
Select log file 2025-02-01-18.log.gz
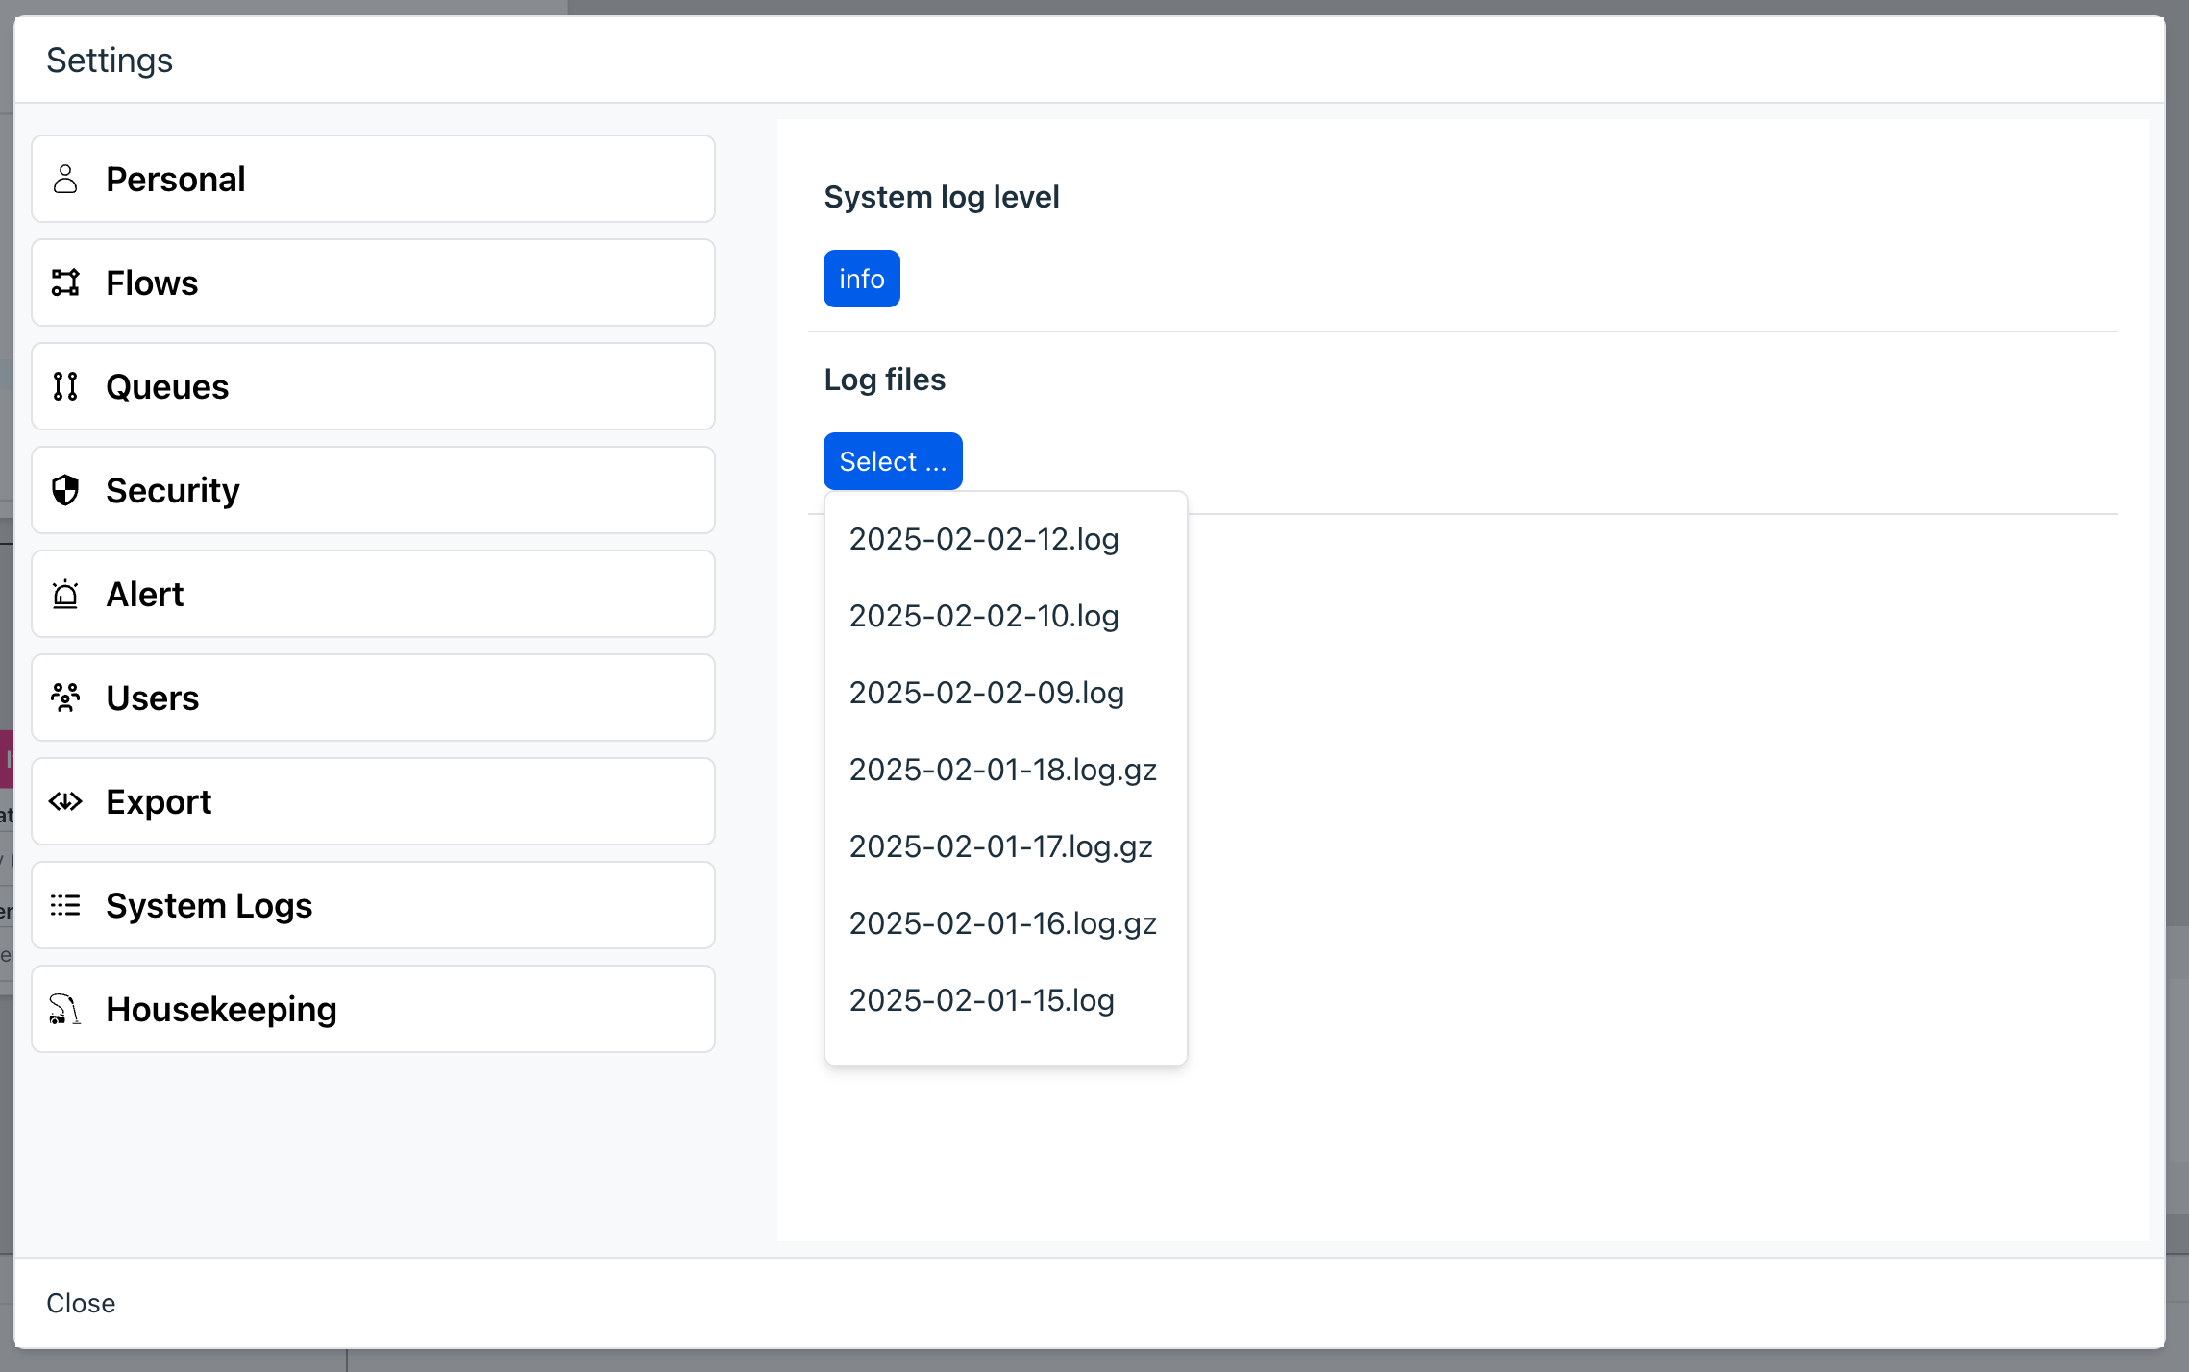pos(1002,770)
